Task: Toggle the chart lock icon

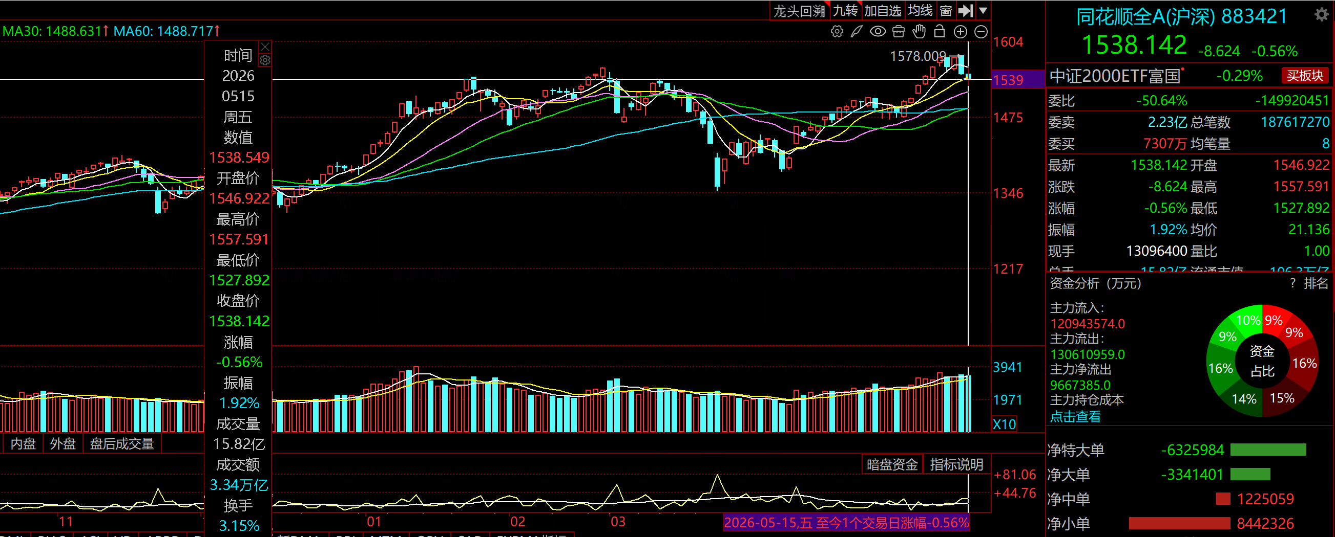Action: point(939,32)
